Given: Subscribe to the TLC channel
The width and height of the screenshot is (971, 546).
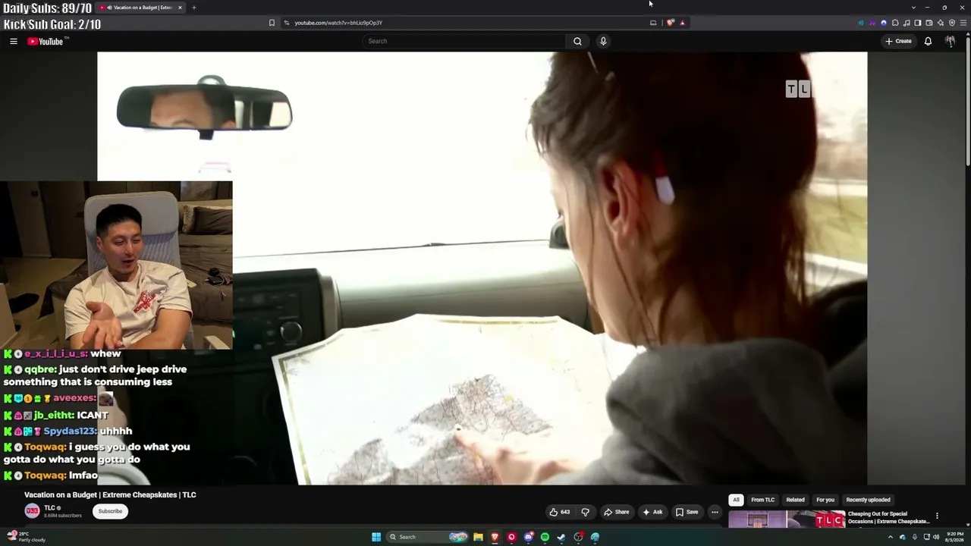Looking at the screenshot, I should [110, 511].
